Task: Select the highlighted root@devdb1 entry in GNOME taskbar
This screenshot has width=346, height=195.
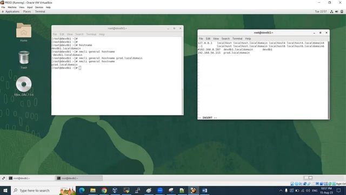Action: (x=79, y=178)
